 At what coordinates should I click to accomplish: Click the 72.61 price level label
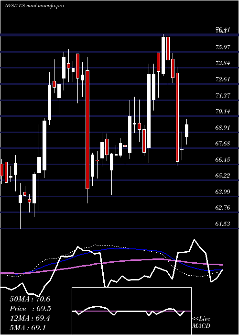click(x=223, y=79)
